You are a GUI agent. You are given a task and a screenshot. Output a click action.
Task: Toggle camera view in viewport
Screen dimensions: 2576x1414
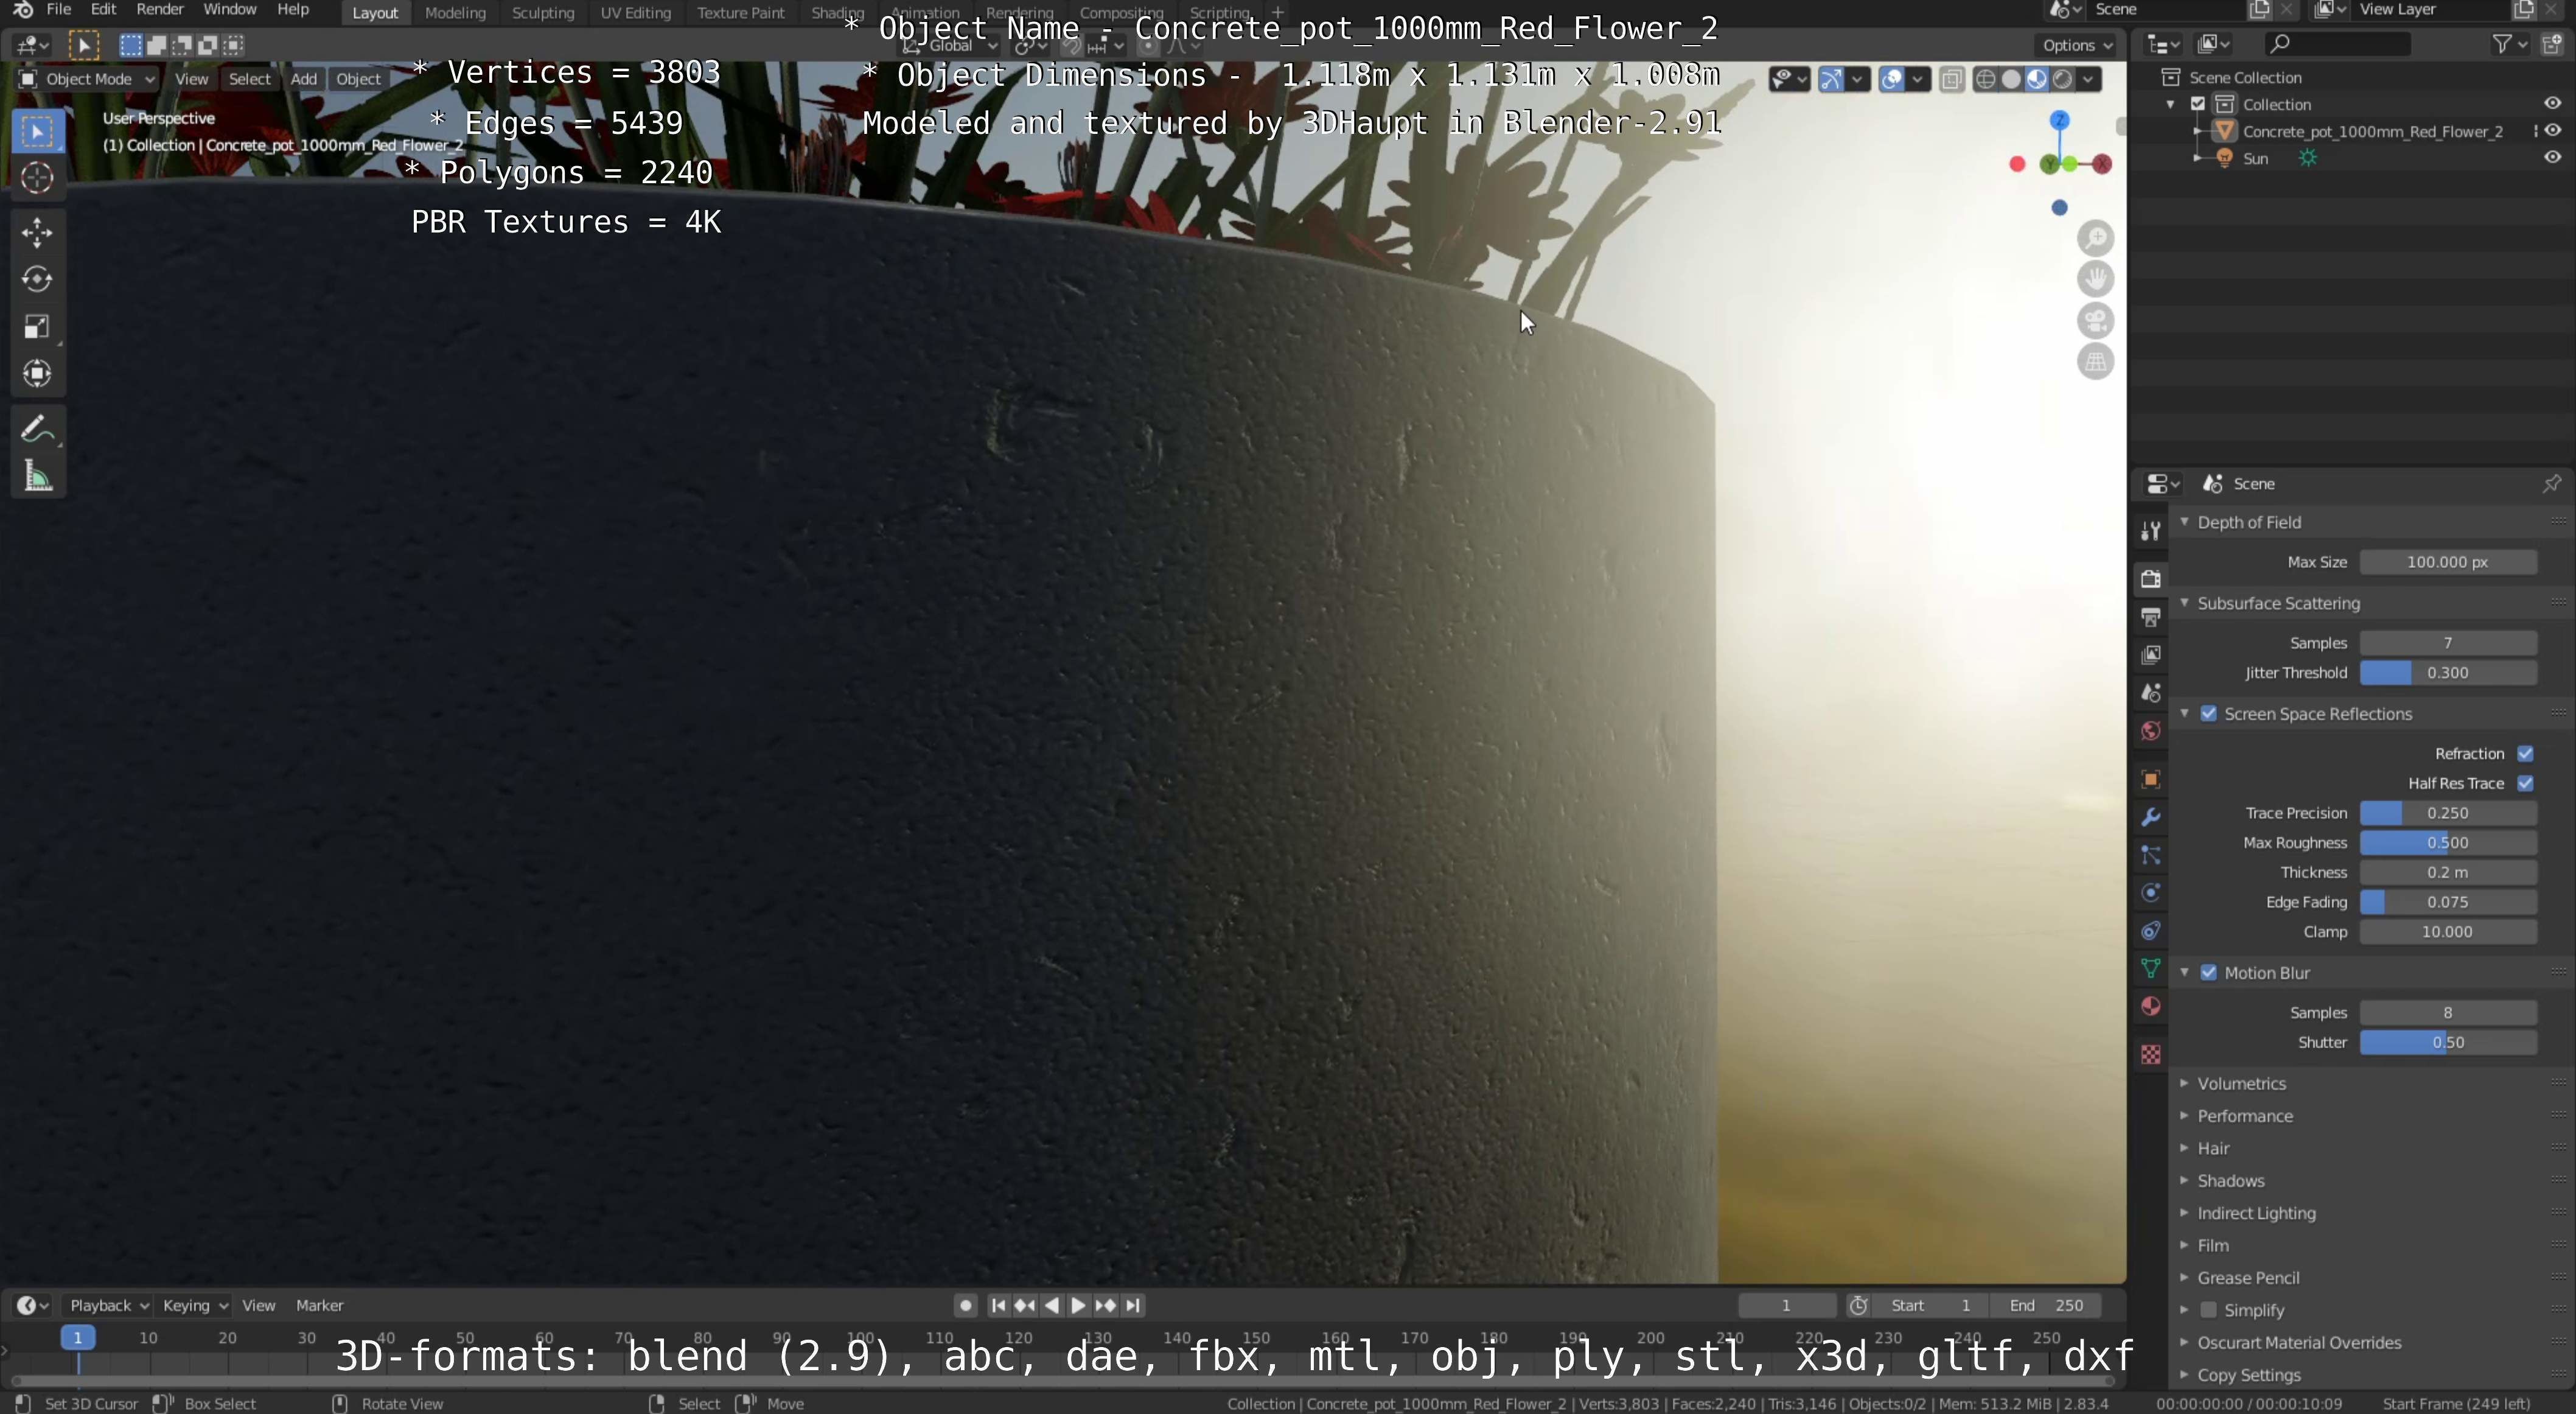coord(2095,321)
